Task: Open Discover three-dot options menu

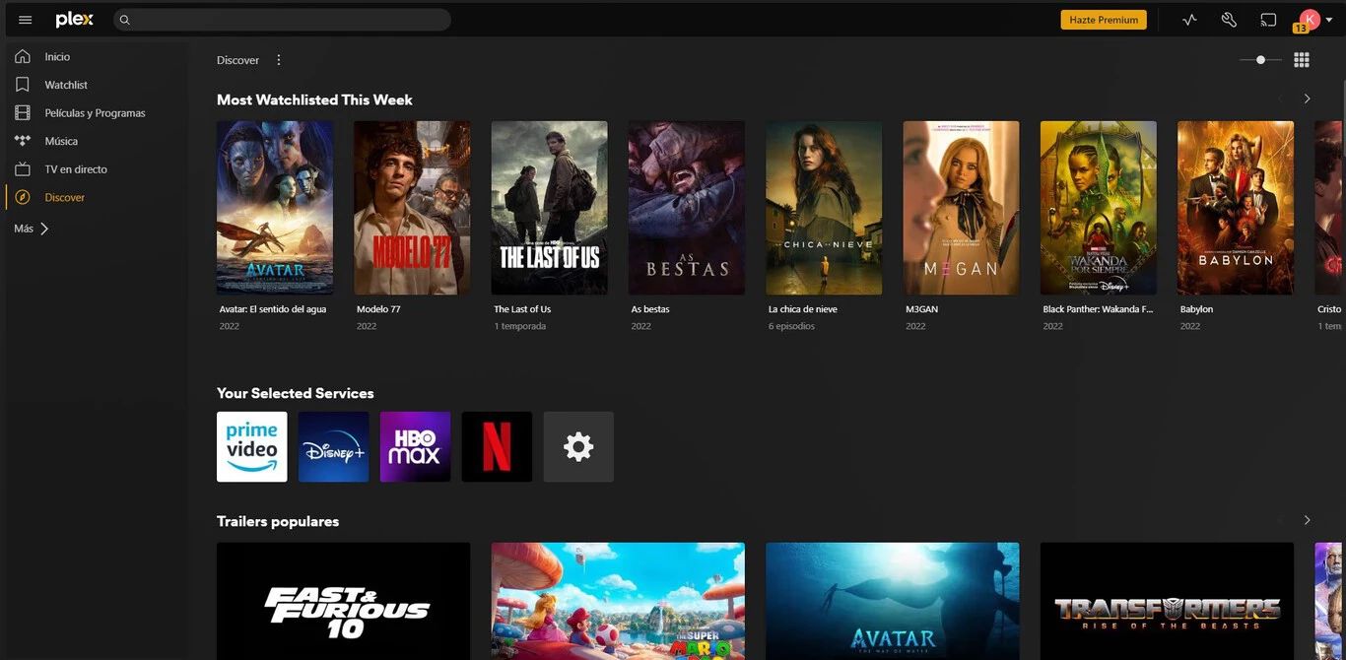Action: click(x=279, y=60)
